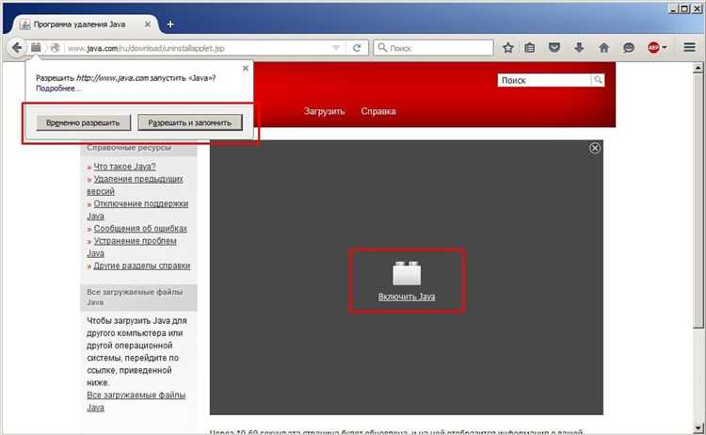Reload the page with the refresh icon
The width and height of the screenshot is (706, 435).
click(357, 48)
